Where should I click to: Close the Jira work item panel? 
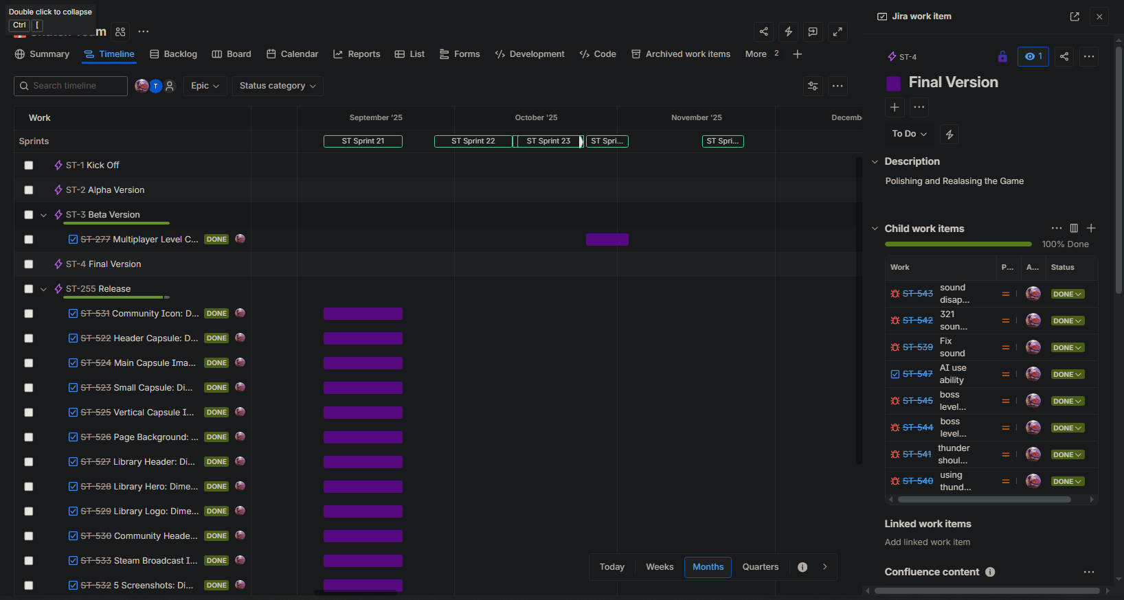pyautogui.click(x=1099, y=16)
